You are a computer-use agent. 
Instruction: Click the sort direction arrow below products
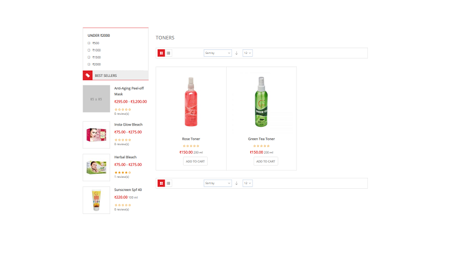(236, 183)
